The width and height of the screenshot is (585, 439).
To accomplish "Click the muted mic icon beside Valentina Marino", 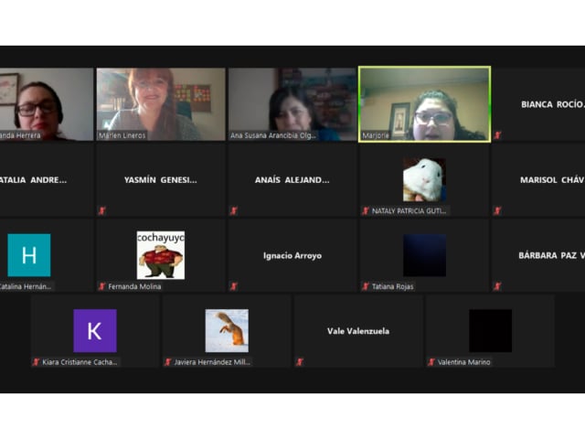I will [431, 362].
